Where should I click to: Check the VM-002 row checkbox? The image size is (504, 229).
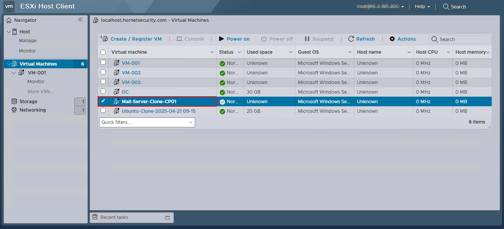pos(103,72)
